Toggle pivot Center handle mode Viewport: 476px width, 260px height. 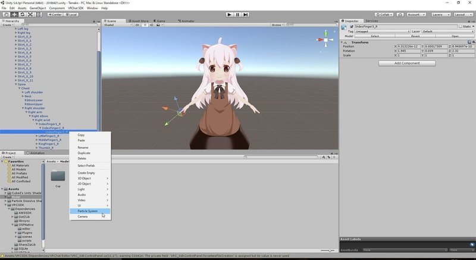click(55, 14)
